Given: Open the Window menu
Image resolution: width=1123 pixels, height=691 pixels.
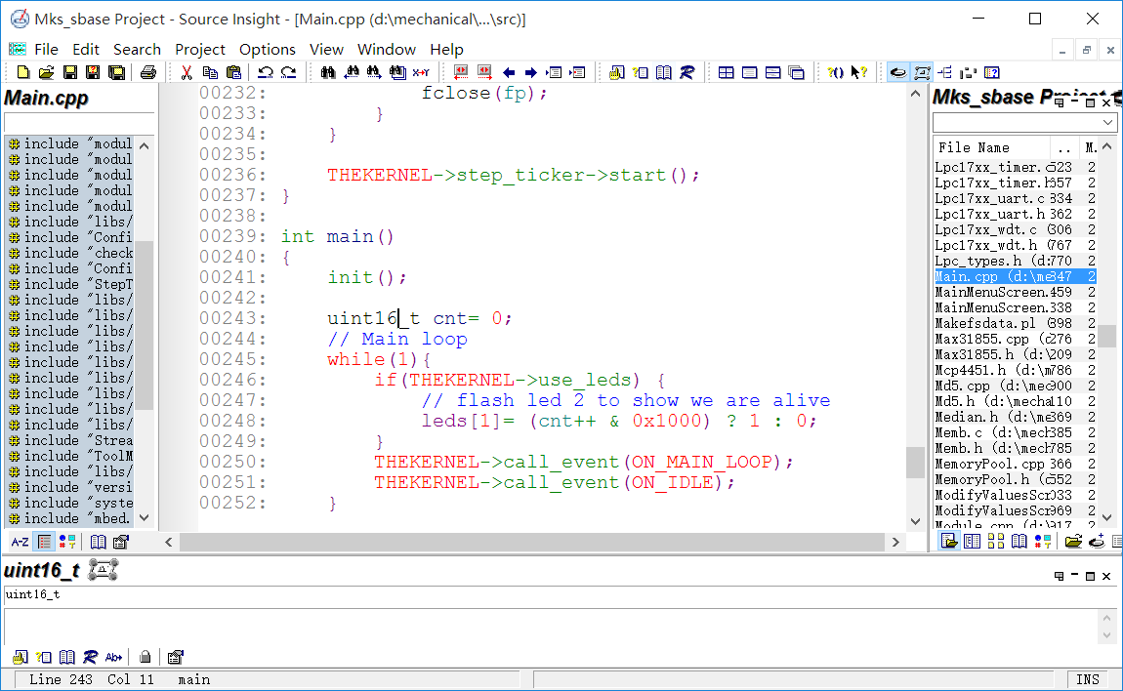Looking at the screenshot, I should pos(387,50).
